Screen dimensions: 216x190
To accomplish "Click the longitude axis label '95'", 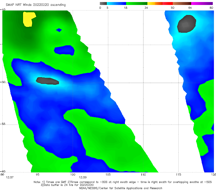I will (37, 175).
